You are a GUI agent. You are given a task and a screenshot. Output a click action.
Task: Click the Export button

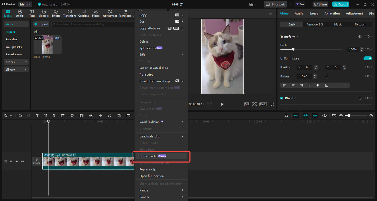point(340,4)
